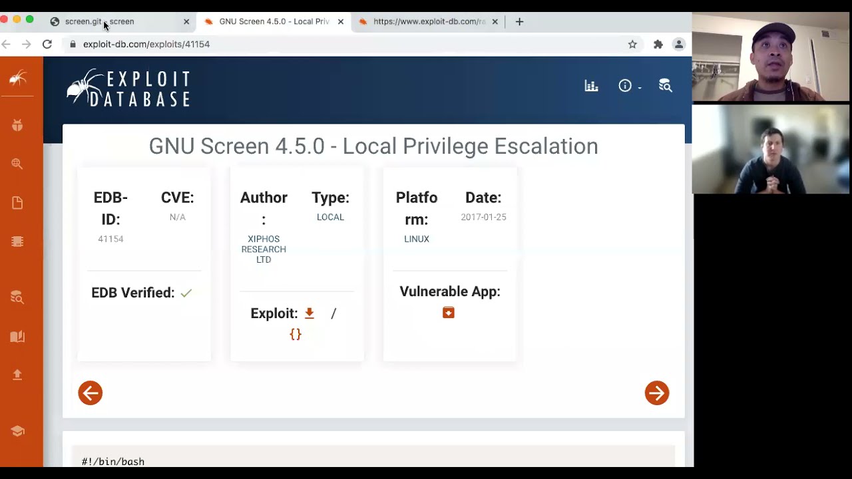Close the GNU Screen 4.5.0 tab
The width and height of the screenshot is (852, 479).
pos(341,21)
